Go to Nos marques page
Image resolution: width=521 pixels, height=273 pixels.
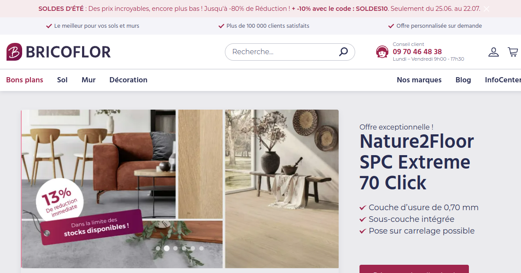419,80
